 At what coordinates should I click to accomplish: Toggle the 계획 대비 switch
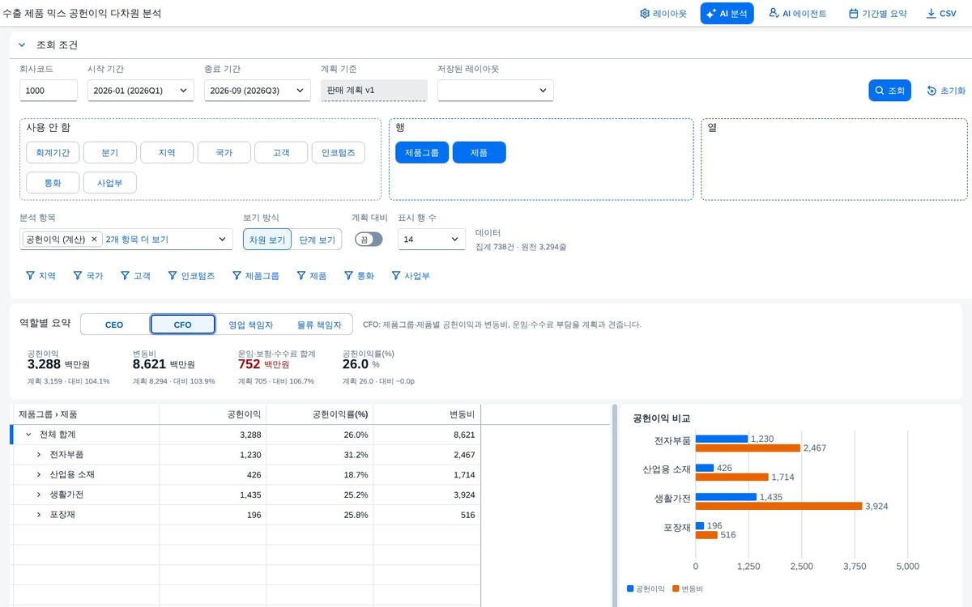369,240
